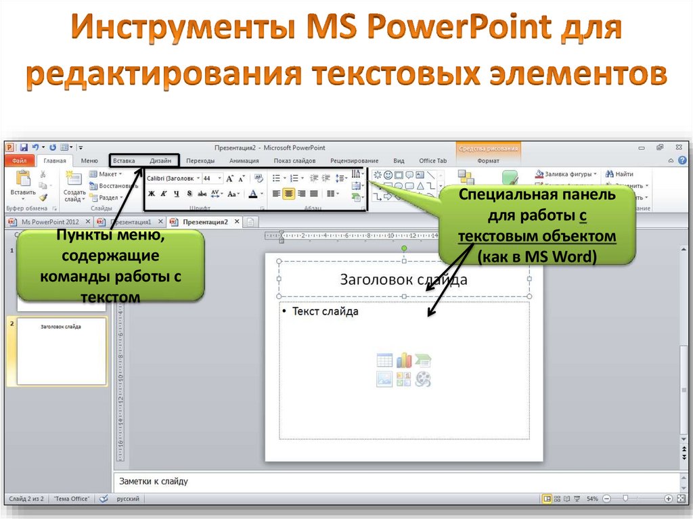This screenshot has height=519, width=693.
Task: Apply strikethrough with the abc icon
Action: pyautogui.click(x=202, y=194)
